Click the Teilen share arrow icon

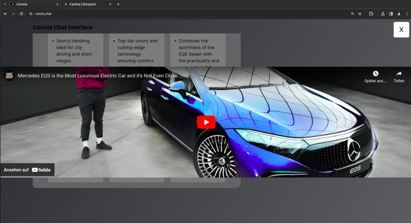(x=399, y=73)
